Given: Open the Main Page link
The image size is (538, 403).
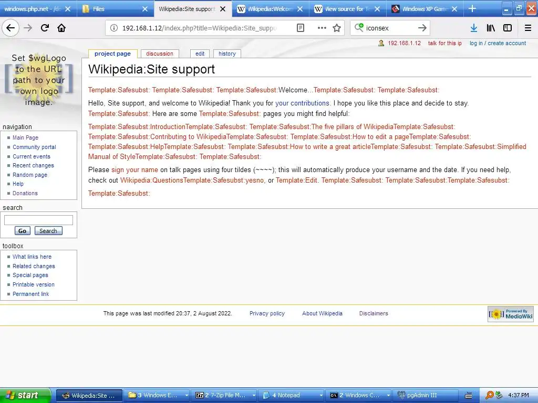Looking at the screenshot, I should tap(25, 137).
